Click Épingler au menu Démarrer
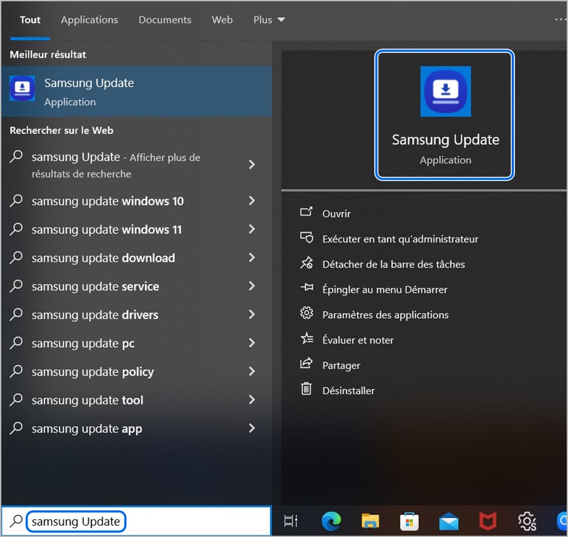 coord(384,290)
